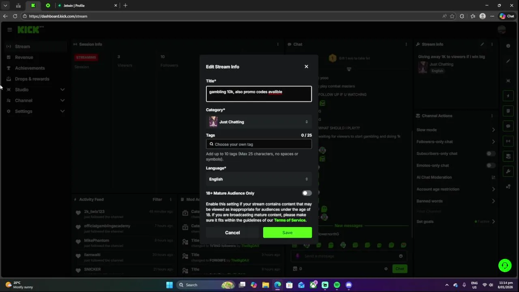
Task: Open Discord from the taskbar
Action: tap(349, 285)
